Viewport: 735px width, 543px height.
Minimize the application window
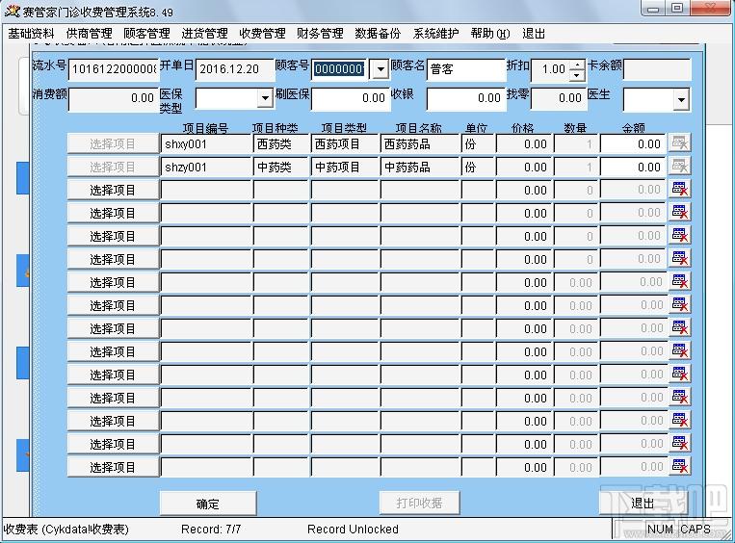pos(654,9)
